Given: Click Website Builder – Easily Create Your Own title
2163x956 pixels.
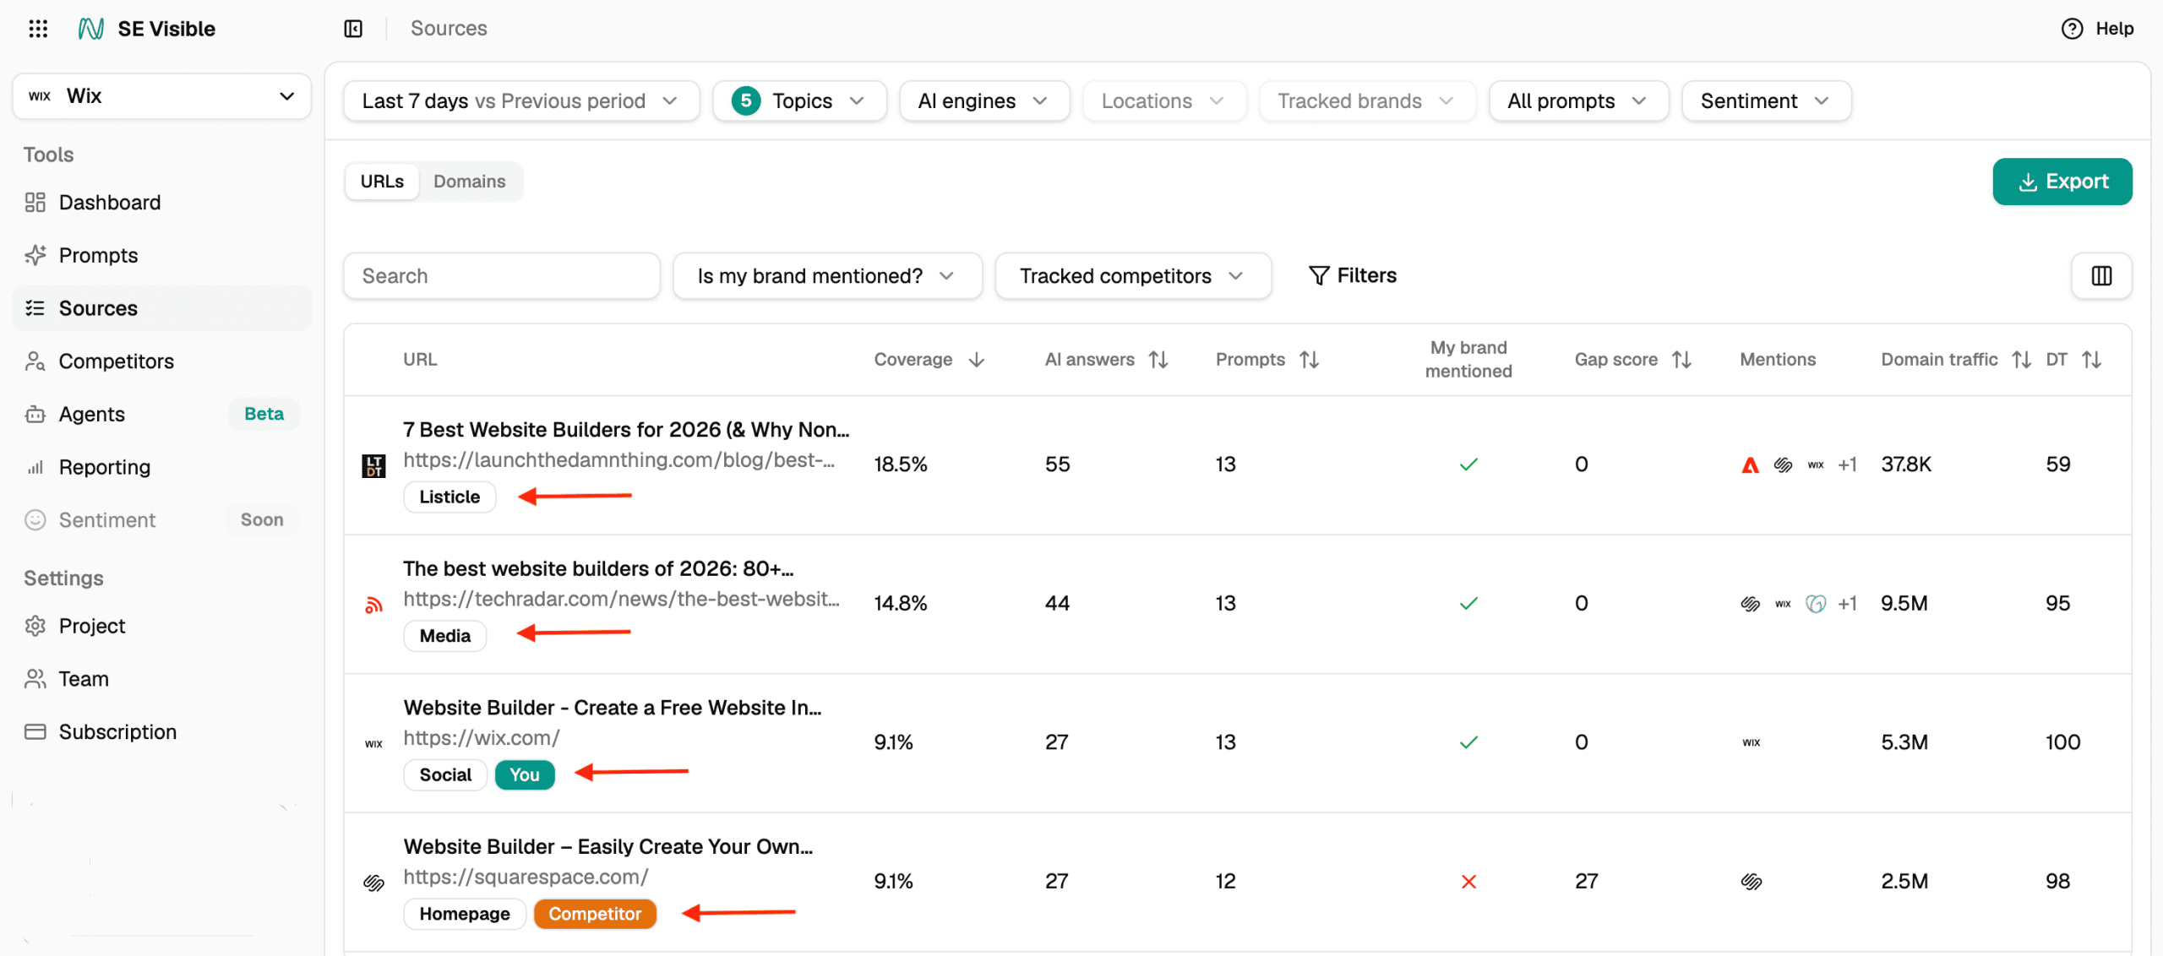Looking at the screenshot, I should coord(608,847).
